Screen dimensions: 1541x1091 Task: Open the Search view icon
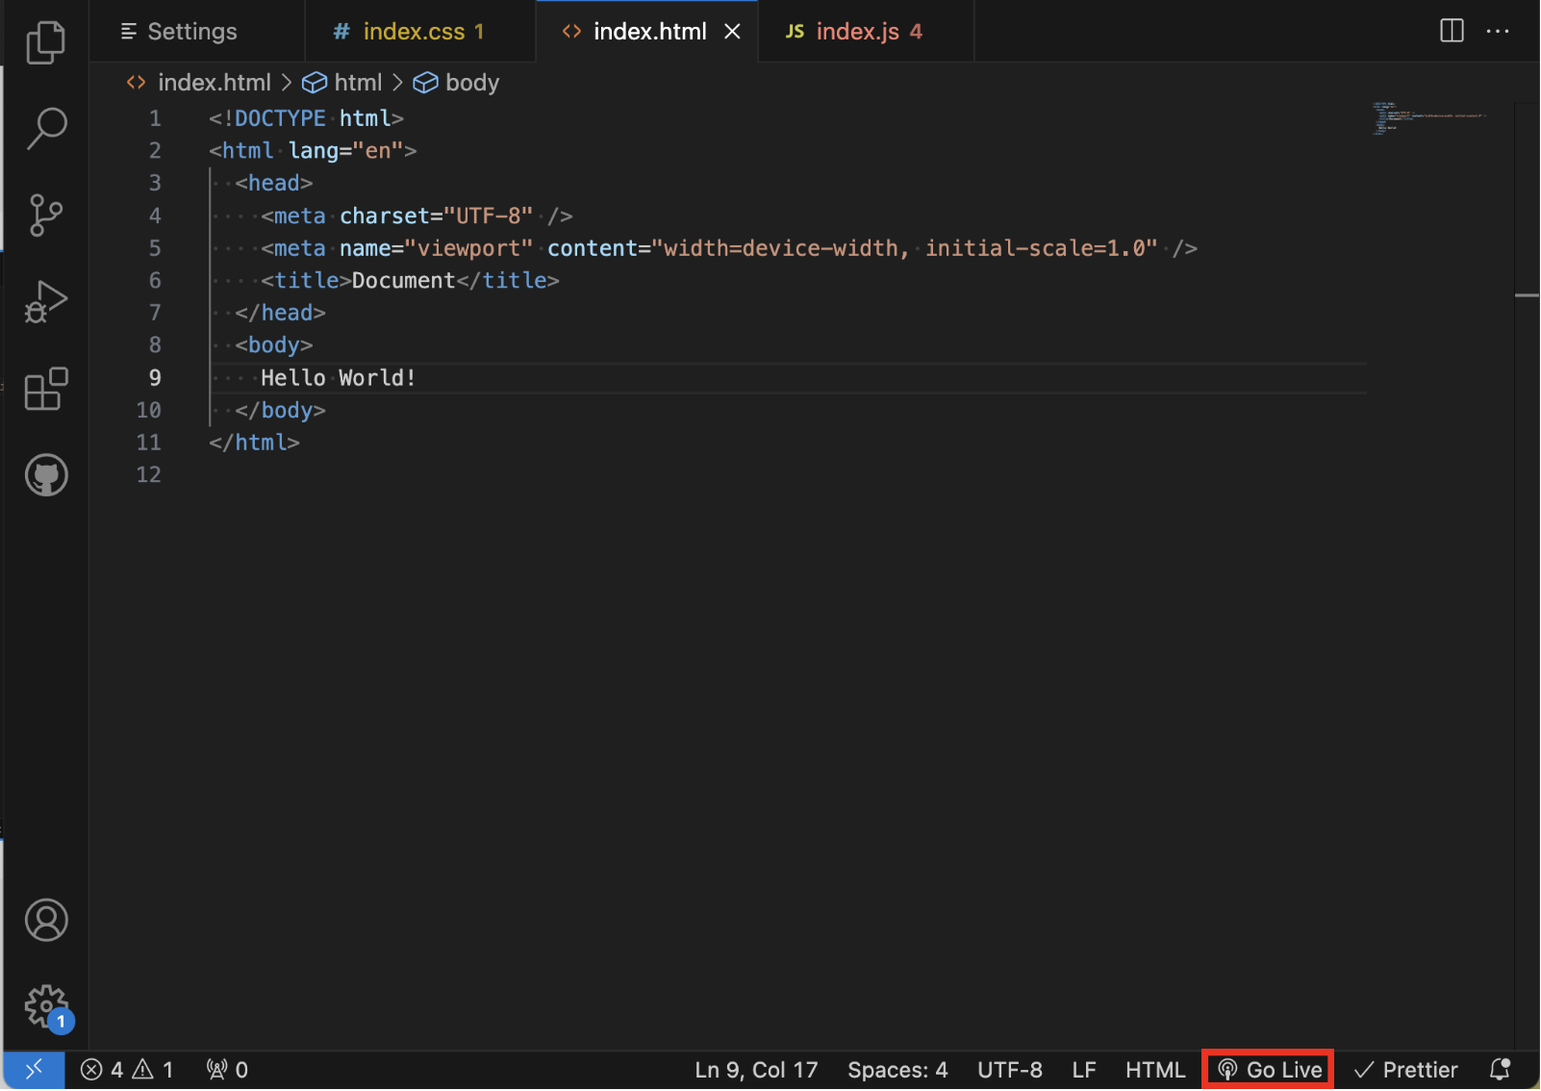pyautogui.click(x=45, y=128)
